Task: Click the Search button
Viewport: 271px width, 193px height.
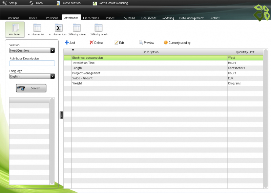Action: pos(31,88)
